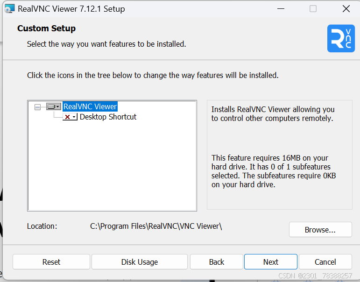The height and width of the screenshot is (282, 360).
Task: Cancel the setup wizard
Action: (325, 262)
